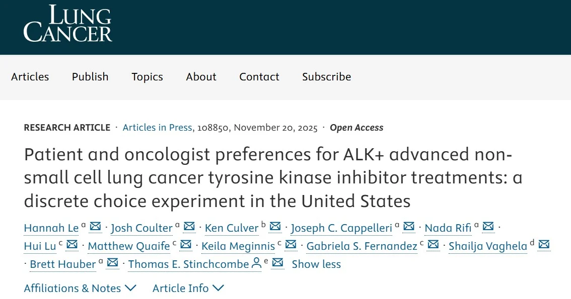This screenshot has height=299, width=571.
Task: Expand the Affiliations & Notes section
Action: (x=80, y=288)
